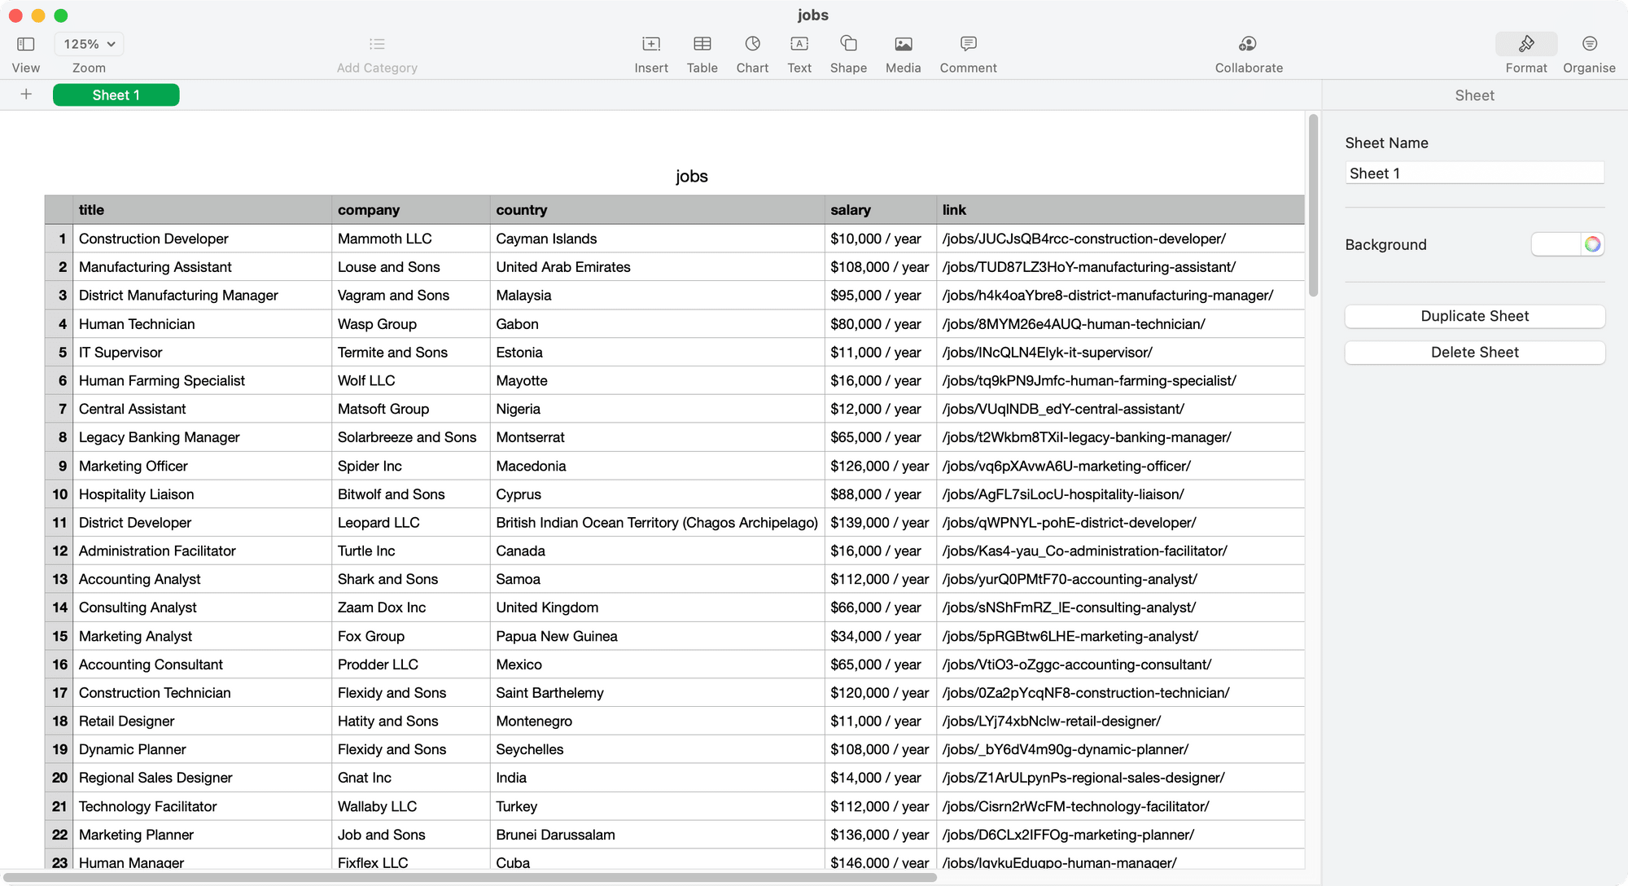This screenshot has width=1628, height=886.
Task: Select the salary column header cell
Action: pyautogui.click(x=879, y=210)
